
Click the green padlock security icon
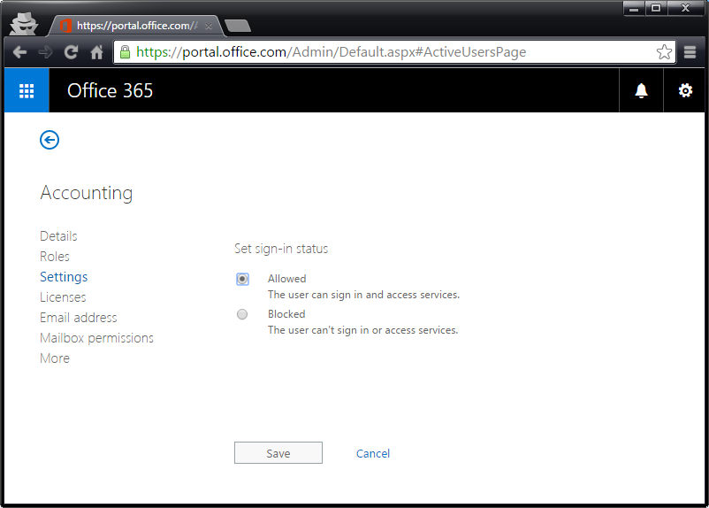[126, 52]
